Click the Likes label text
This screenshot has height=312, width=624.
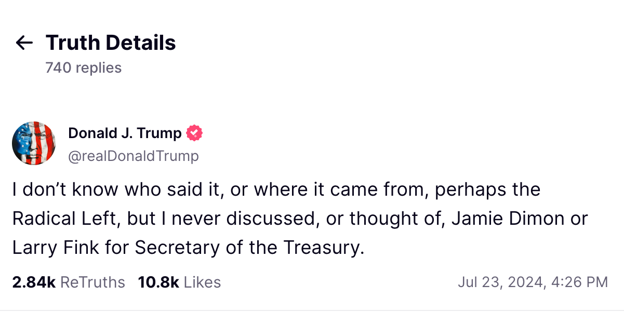click(202, 282)
